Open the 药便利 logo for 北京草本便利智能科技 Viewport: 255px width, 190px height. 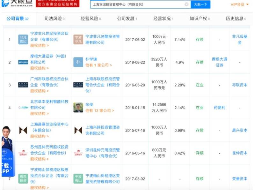[x=23, y=108]
